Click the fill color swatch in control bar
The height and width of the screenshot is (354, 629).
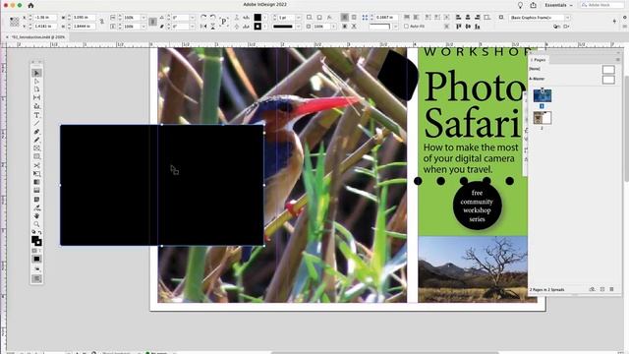coord(257,18)
